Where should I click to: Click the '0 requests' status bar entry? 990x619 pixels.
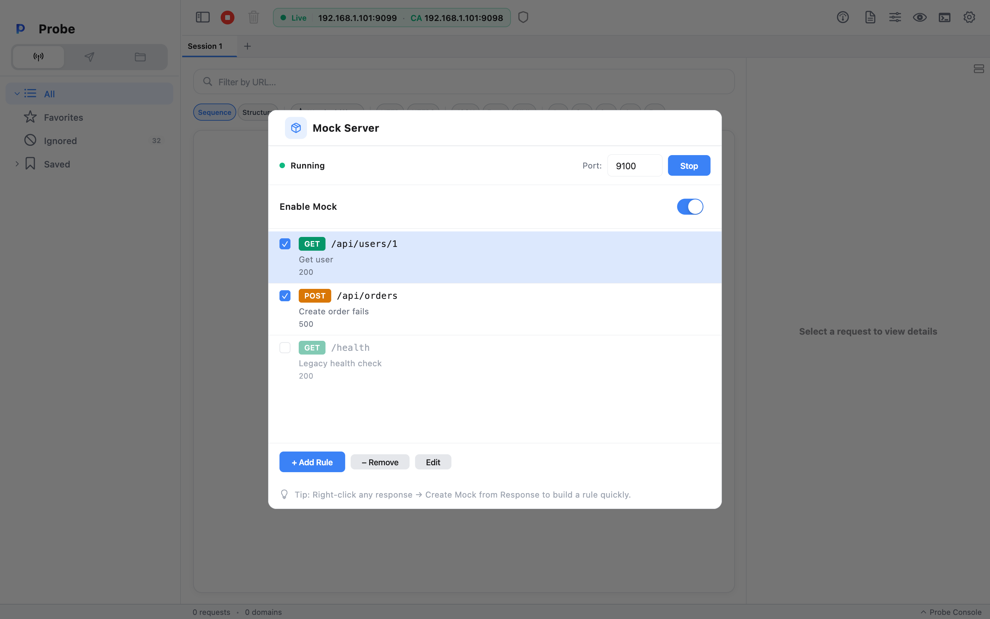click(x=211, y=612)
